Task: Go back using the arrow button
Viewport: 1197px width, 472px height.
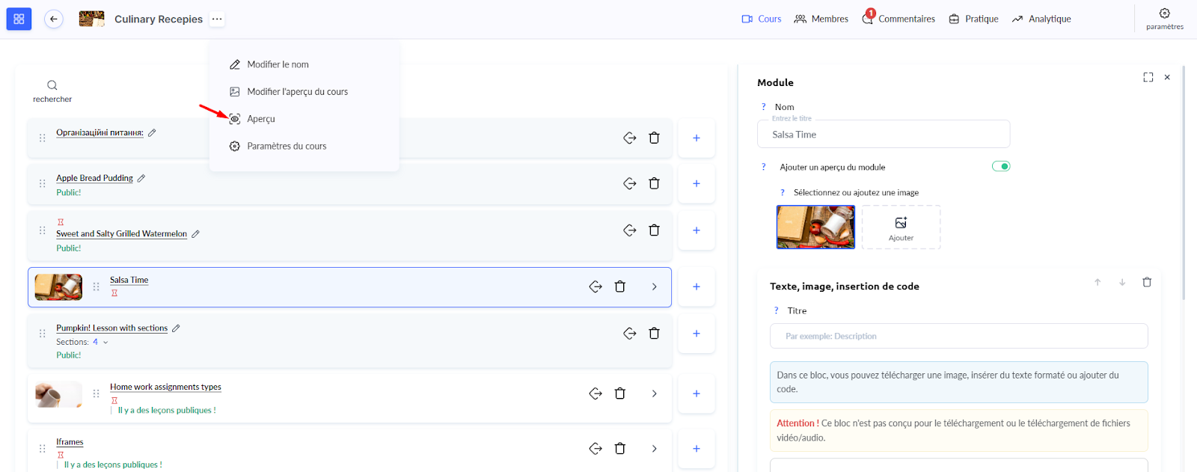Action: (53, 19)
